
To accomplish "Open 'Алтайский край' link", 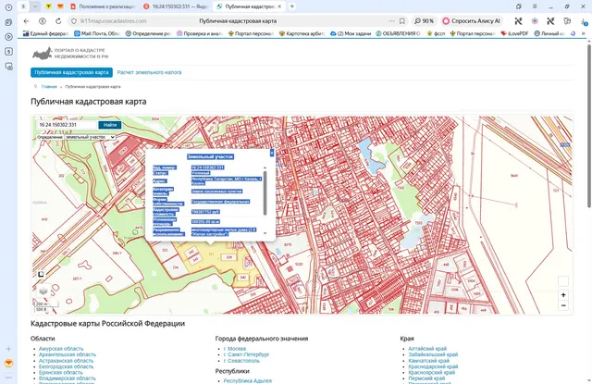I will click(427, 349).
